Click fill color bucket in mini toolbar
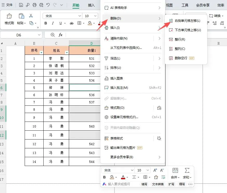Image resolution: width=227 pixels, height=193 pixels. point(112,177)
